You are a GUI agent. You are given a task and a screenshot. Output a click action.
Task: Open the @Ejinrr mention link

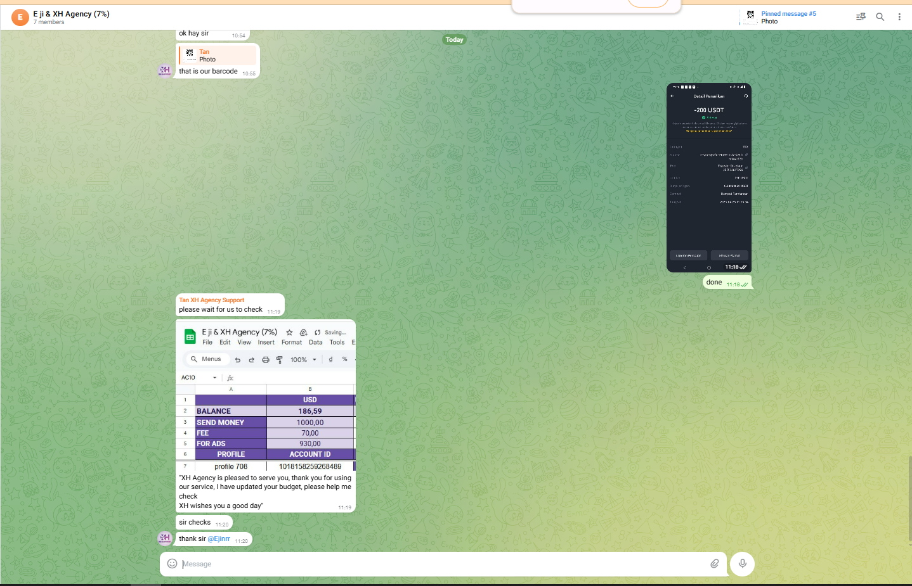[x=219, y=539]
